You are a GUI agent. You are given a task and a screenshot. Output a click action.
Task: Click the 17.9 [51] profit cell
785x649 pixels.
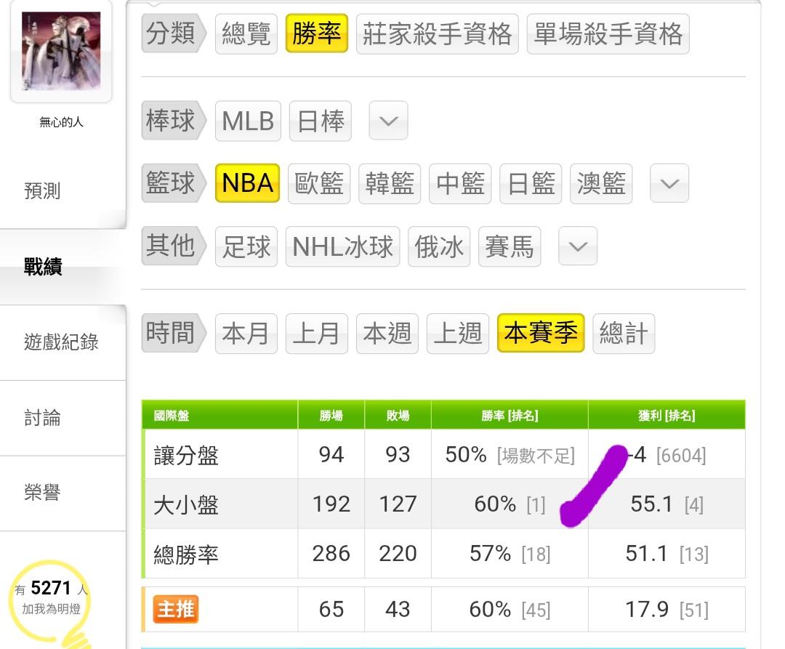[x=667, y=610]
